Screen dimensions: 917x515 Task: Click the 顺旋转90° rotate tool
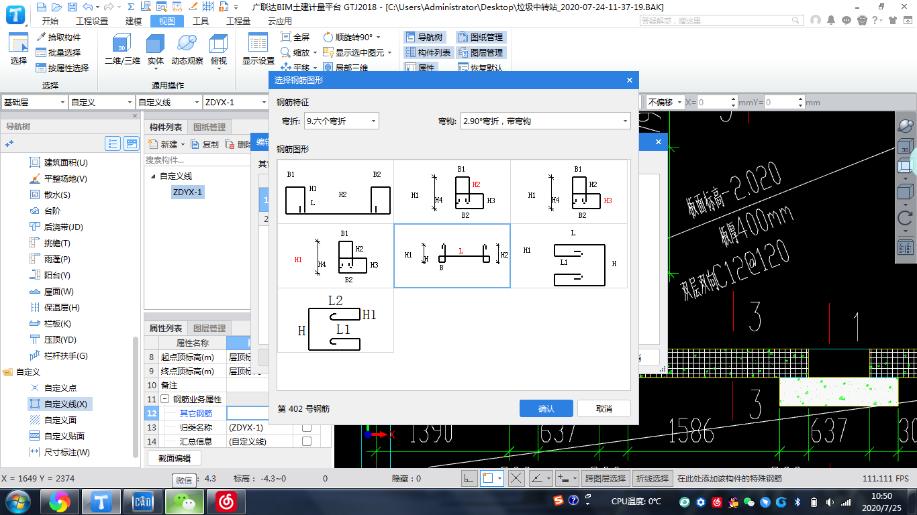pyautogui.click(x=352, y=37)
